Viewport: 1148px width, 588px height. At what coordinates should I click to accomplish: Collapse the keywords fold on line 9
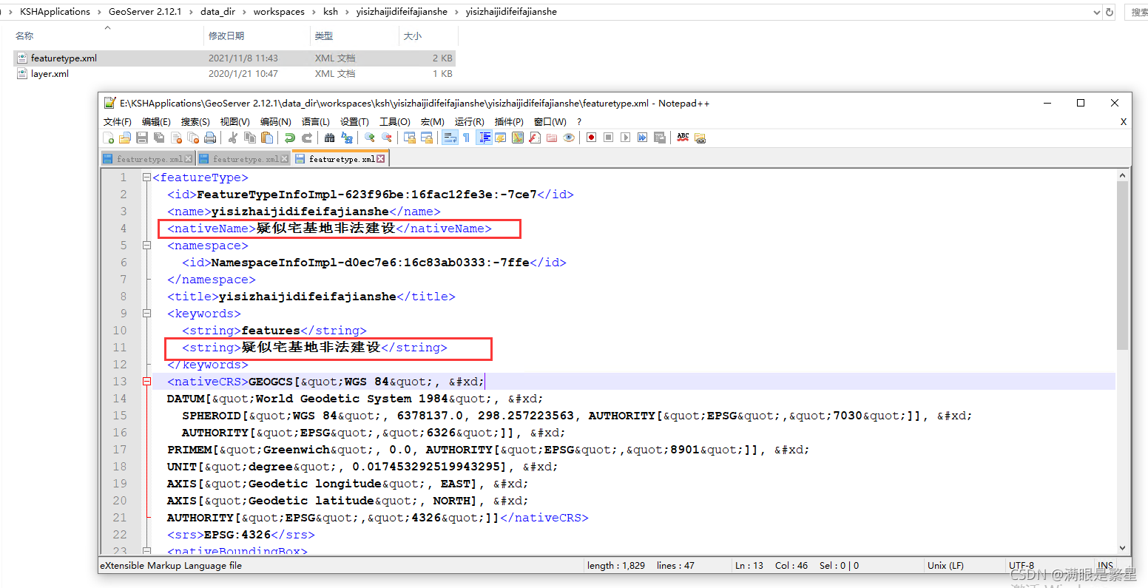(x=146, y=314)
